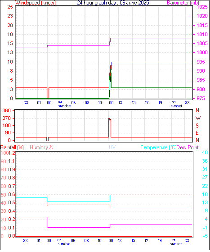The width and height of the screenshot is (210, 252).
Task: Click the "sunset" label under the bottom graph
Action: 176,244
